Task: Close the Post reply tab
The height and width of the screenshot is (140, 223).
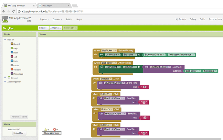Action: tap(68, 6)
